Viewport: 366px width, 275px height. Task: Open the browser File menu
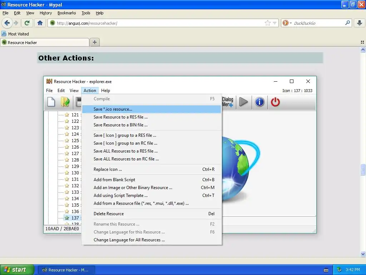pyautogui.click(x=5, y=13)
